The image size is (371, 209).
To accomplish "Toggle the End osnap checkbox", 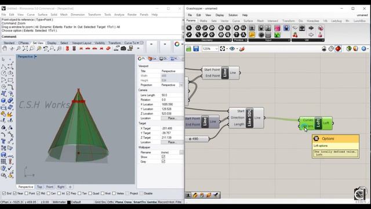I will pyautogui.click(x=4, y=193).
